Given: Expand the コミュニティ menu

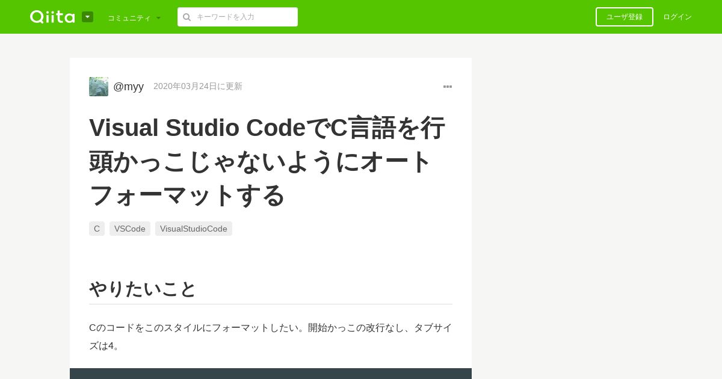Looking at the screenshot, I should (x=134, y=17).
